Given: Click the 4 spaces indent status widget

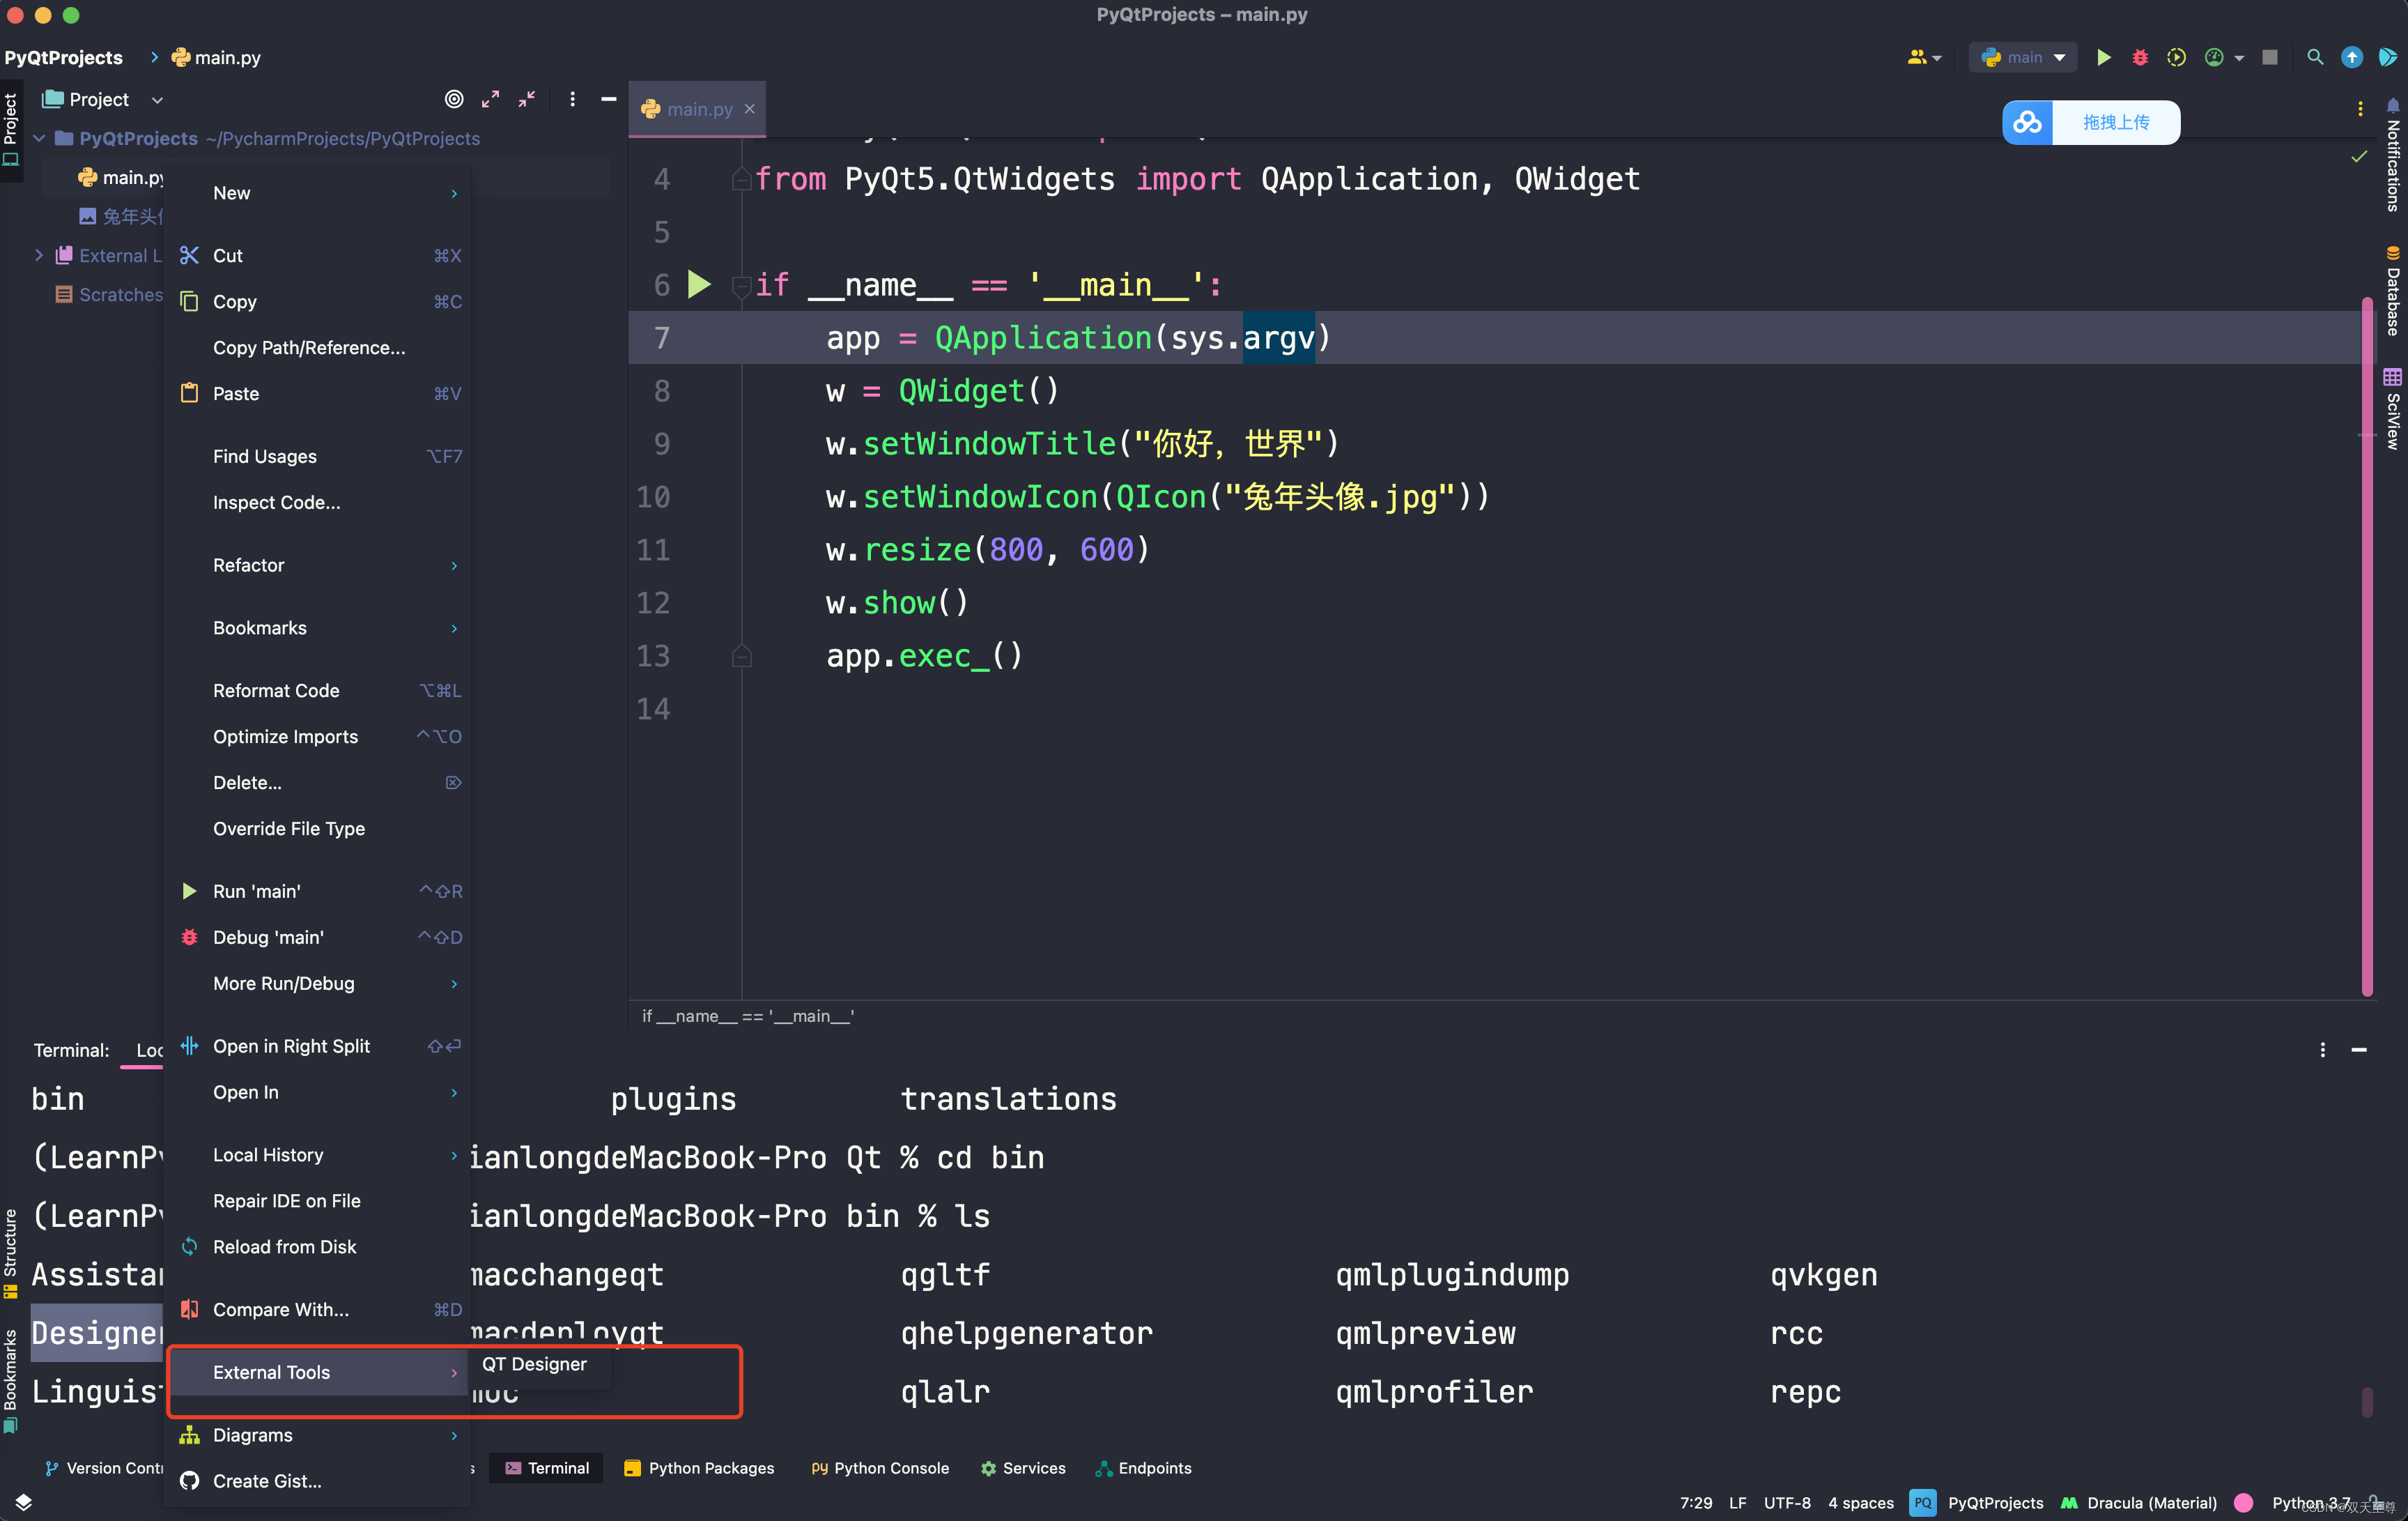Looking at the screenshot, I should (x=1860, y=1502).
